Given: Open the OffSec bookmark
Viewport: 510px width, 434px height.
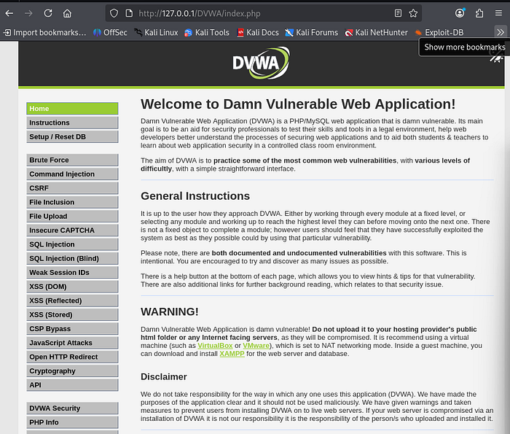Looking at the screenshot, I should coord(110,33).
